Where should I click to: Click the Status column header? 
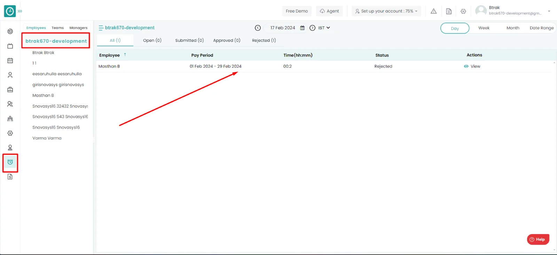point(382,55)
